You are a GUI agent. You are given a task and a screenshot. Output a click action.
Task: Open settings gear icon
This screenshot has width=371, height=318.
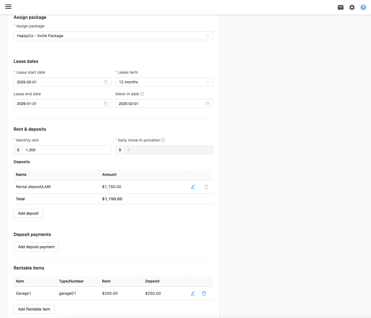coord(352,7)
